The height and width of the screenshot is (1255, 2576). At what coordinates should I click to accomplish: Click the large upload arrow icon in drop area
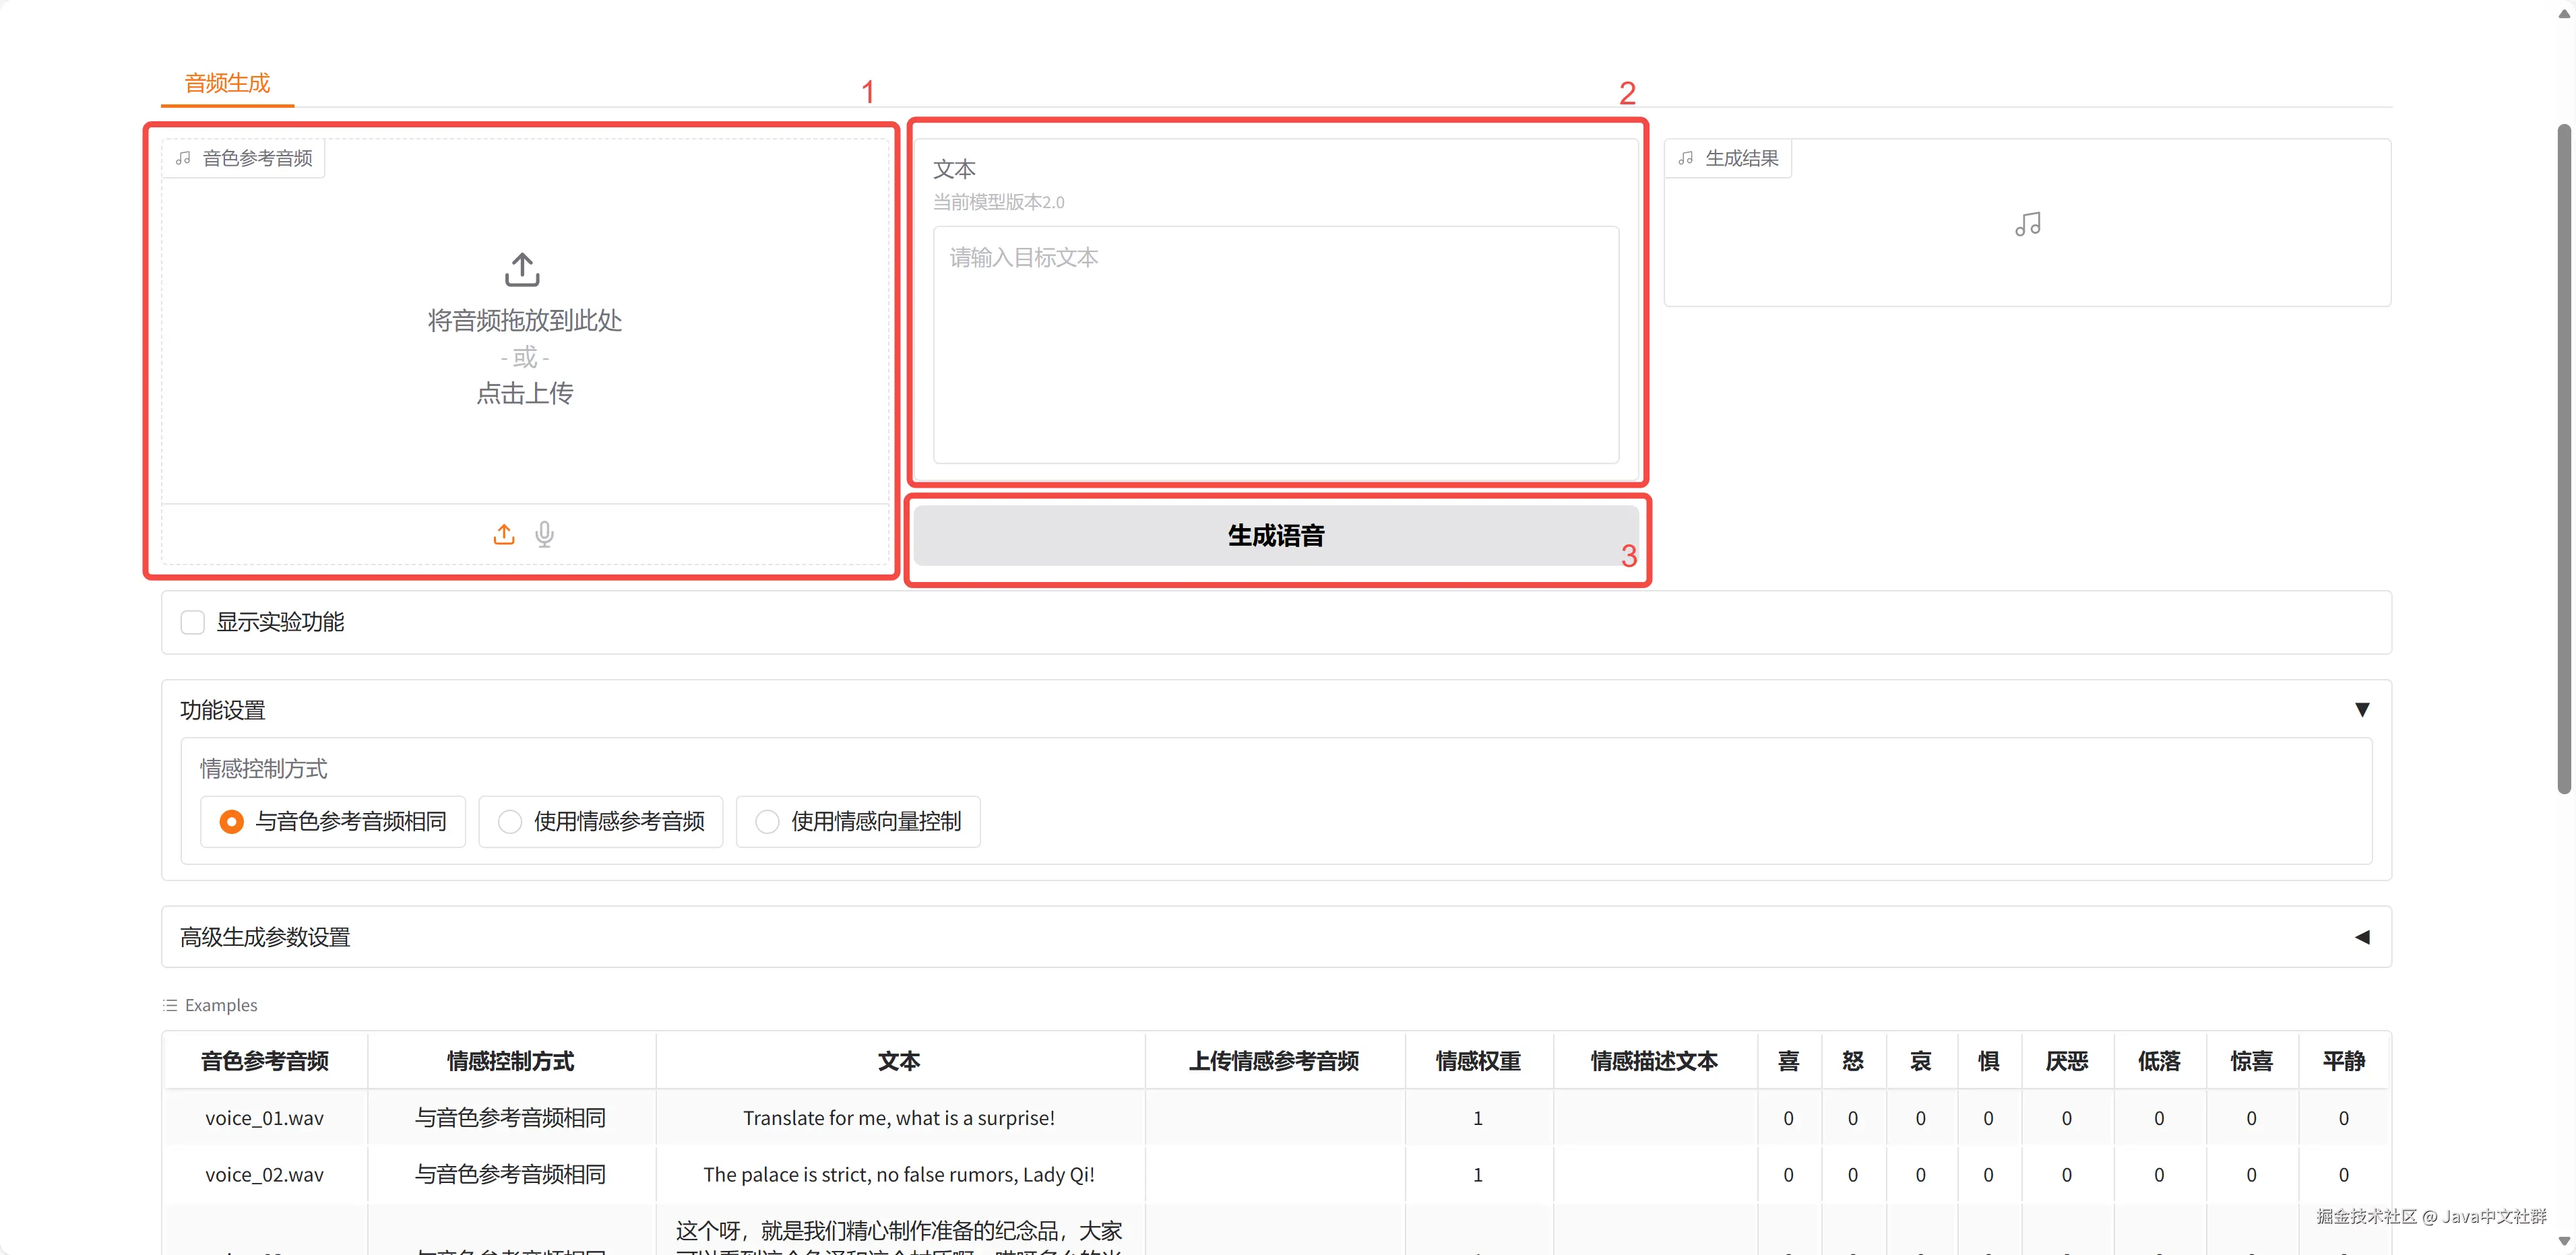522,269
